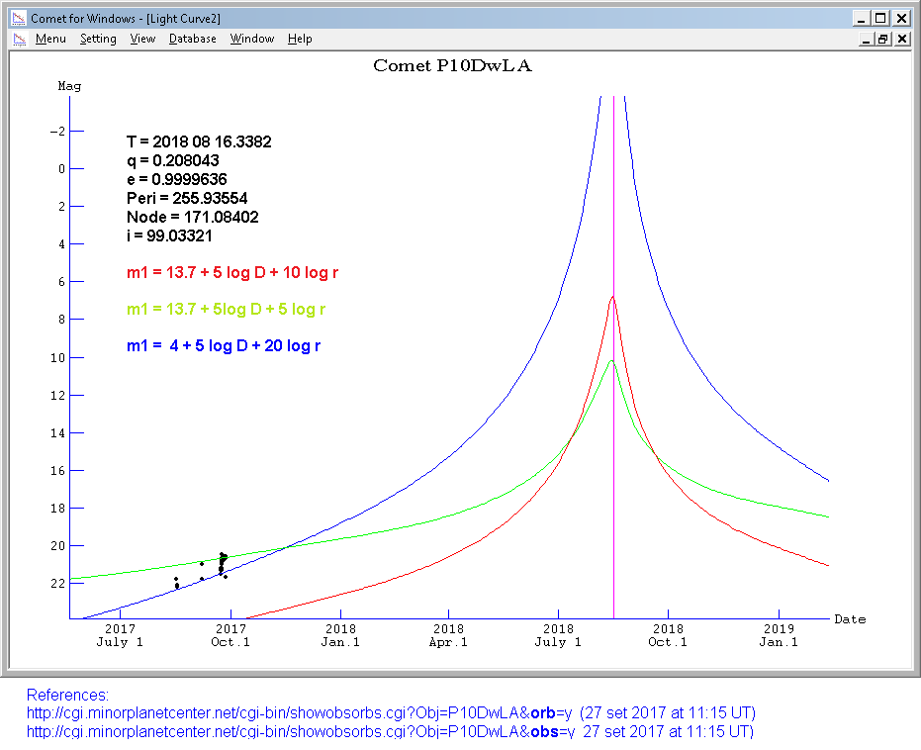Image resolution: width=921 pixels, height=750 pixels.
Task: Click the black observation points cluster near Oct 2017
Action: click(x=223, y=562)
